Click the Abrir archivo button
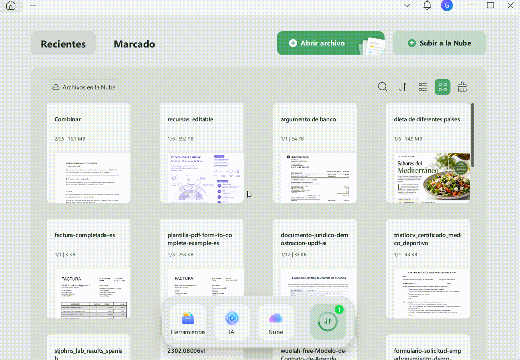Image resolution: width=520 pixels, height=360 pixels. (331, 43)
